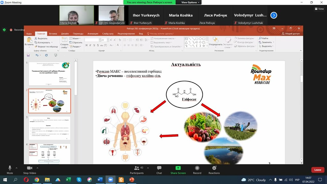Click the green Share Screen icon
This screenshot has height=184, width=327.
pyautogui.click(x=178, y=168)
